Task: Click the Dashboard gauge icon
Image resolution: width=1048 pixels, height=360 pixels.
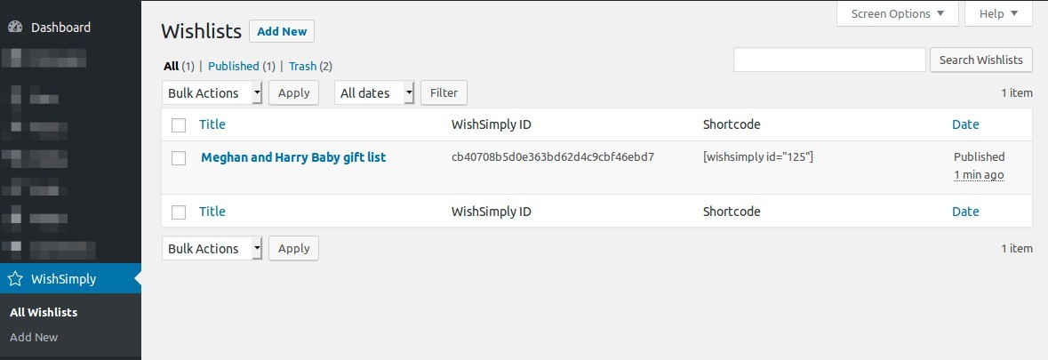Action: (x=15, y=28)
